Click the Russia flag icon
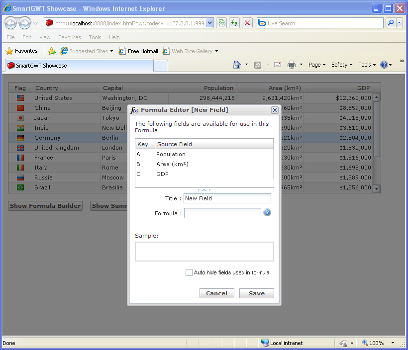 coord(20,177)
